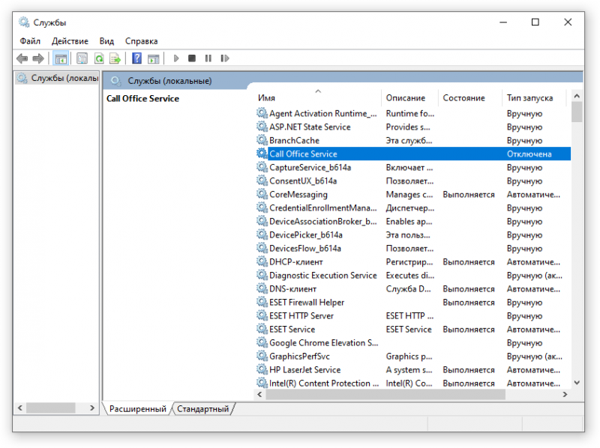Viewport: 600px width, 448px height.
Task: Restart the service with the restart icon
Action: coord(224,58)
